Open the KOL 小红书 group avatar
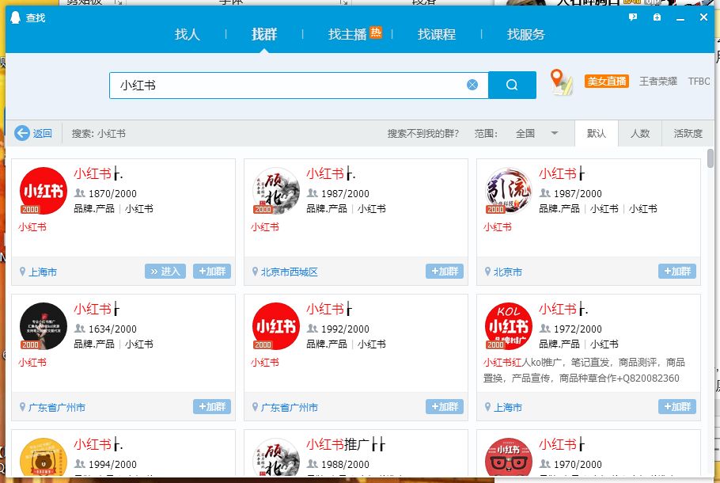The height and width of the screenshot is (483, 720). [508, 326]
